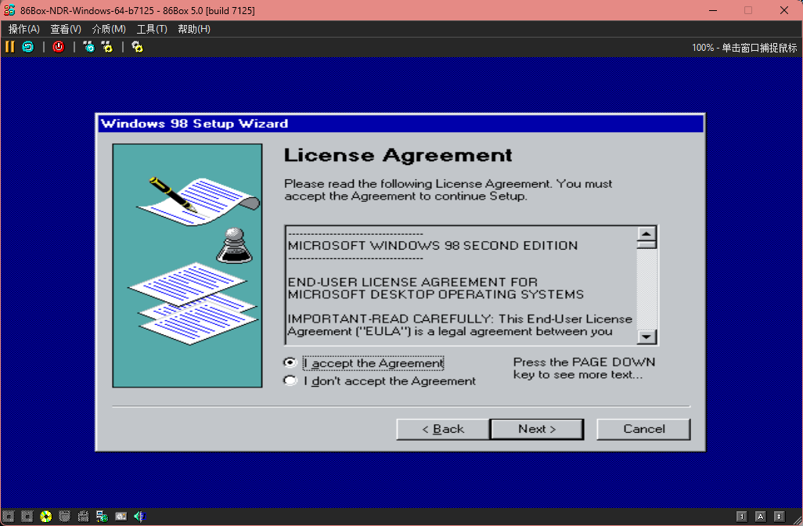Click the Scroll Lock arrow indicator
This screenshot has height=526, width=803.
pos(779,517)
